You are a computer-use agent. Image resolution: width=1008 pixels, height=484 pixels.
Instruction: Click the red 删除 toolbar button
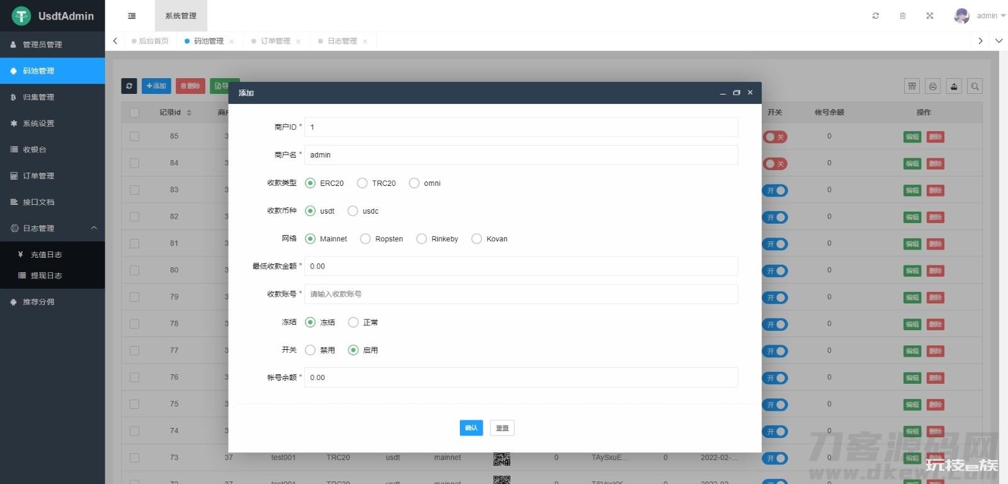(x=190, y=86)
